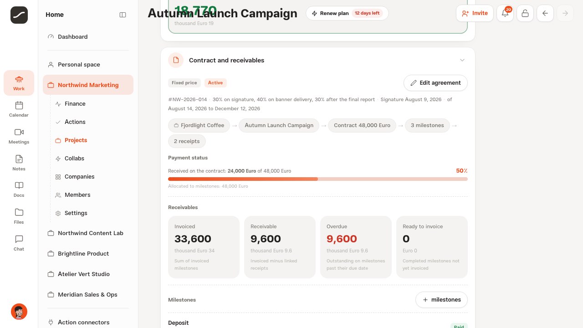This screenshot has height=328, width=583.
Task: Open the Calendar section
Action: point(19,109)
